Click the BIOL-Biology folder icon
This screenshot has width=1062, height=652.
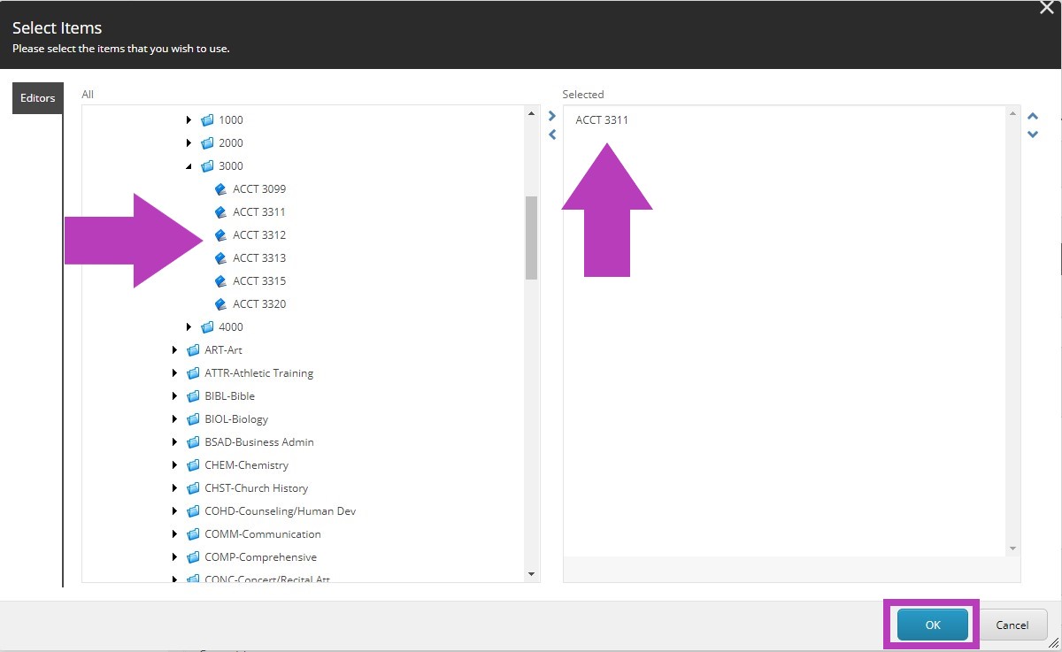[x=194, y=418]
